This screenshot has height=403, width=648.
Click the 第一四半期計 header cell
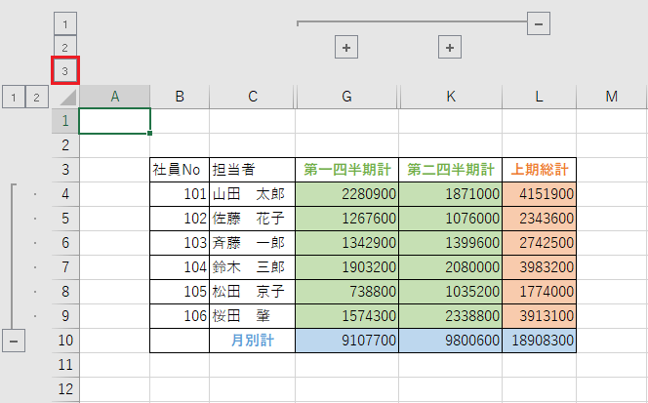pyautogui.click(x=346, y=170)
